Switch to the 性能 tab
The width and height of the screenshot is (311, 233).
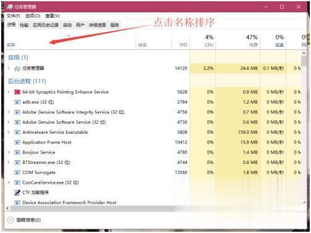pyautogui.click(x=24, y=25)
